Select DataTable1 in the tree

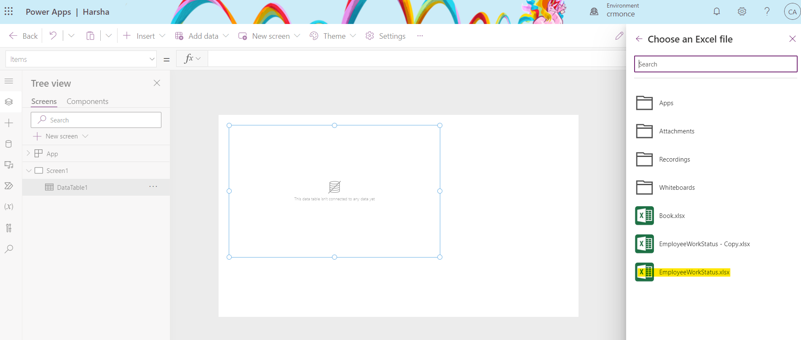72,187
